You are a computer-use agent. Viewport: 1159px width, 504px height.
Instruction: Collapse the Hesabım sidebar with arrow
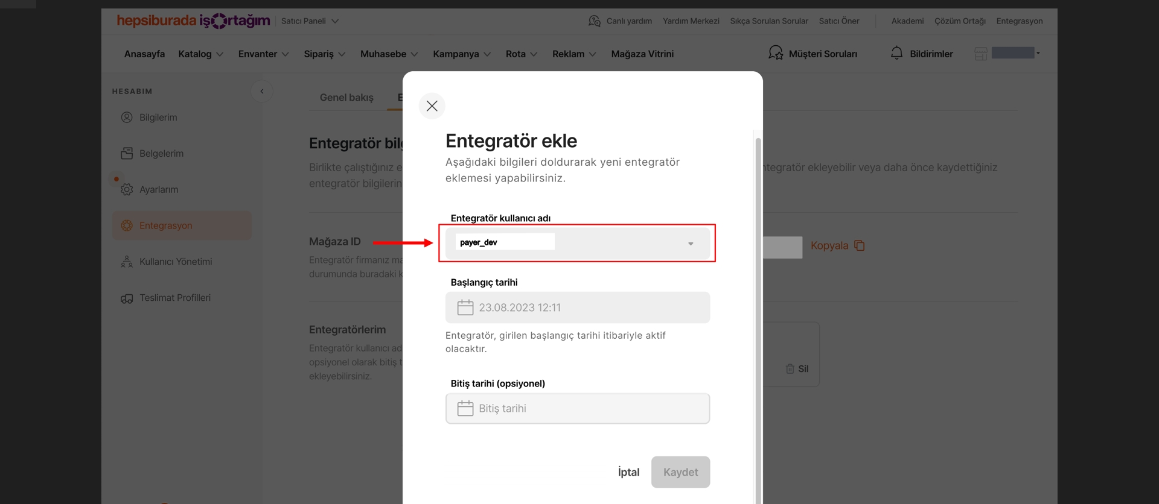262,92
